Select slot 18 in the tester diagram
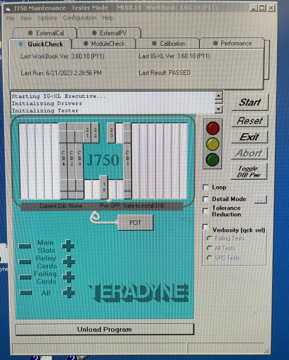The width and height of the screenshot is (289, 360). coord(103,187)
